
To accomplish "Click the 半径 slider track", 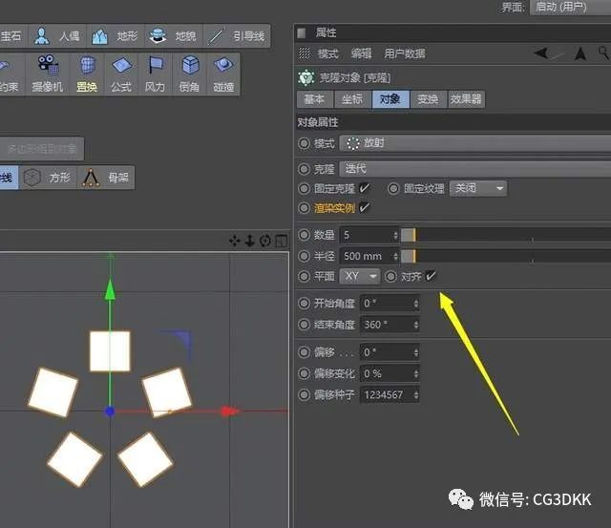I will [x=506, y=256].
